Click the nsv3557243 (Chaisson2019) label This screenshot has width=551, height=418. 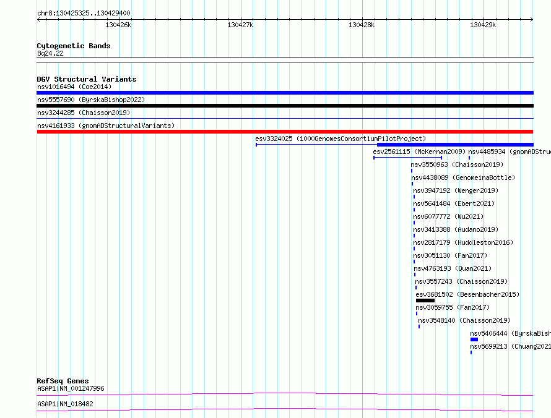coord(461,281)
